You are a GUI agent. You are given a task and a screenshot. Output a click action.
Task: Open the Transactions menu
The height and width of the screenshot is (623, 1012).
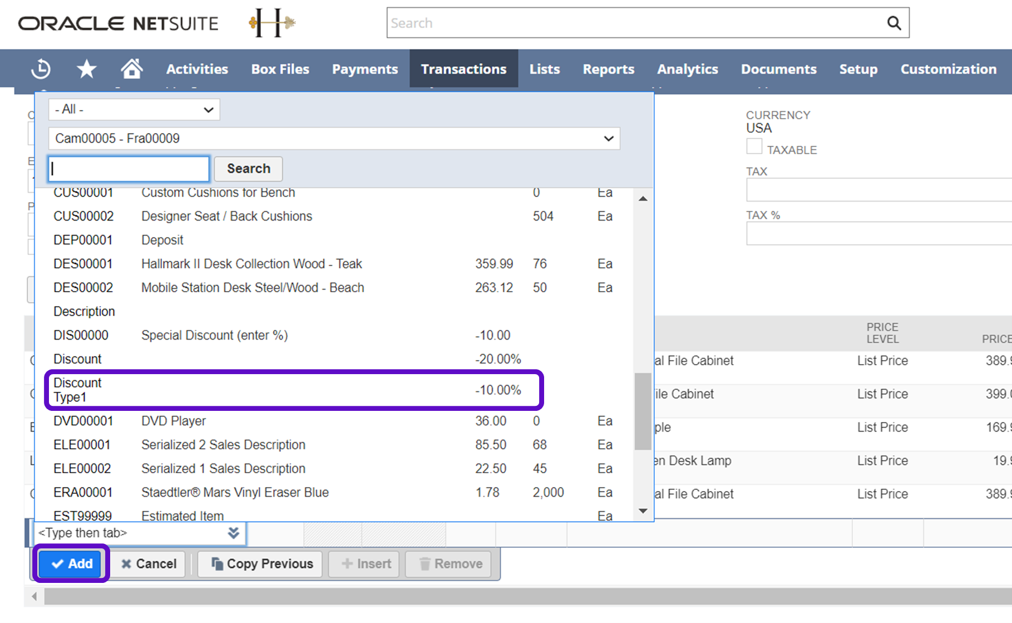click(x=463, y=69)
